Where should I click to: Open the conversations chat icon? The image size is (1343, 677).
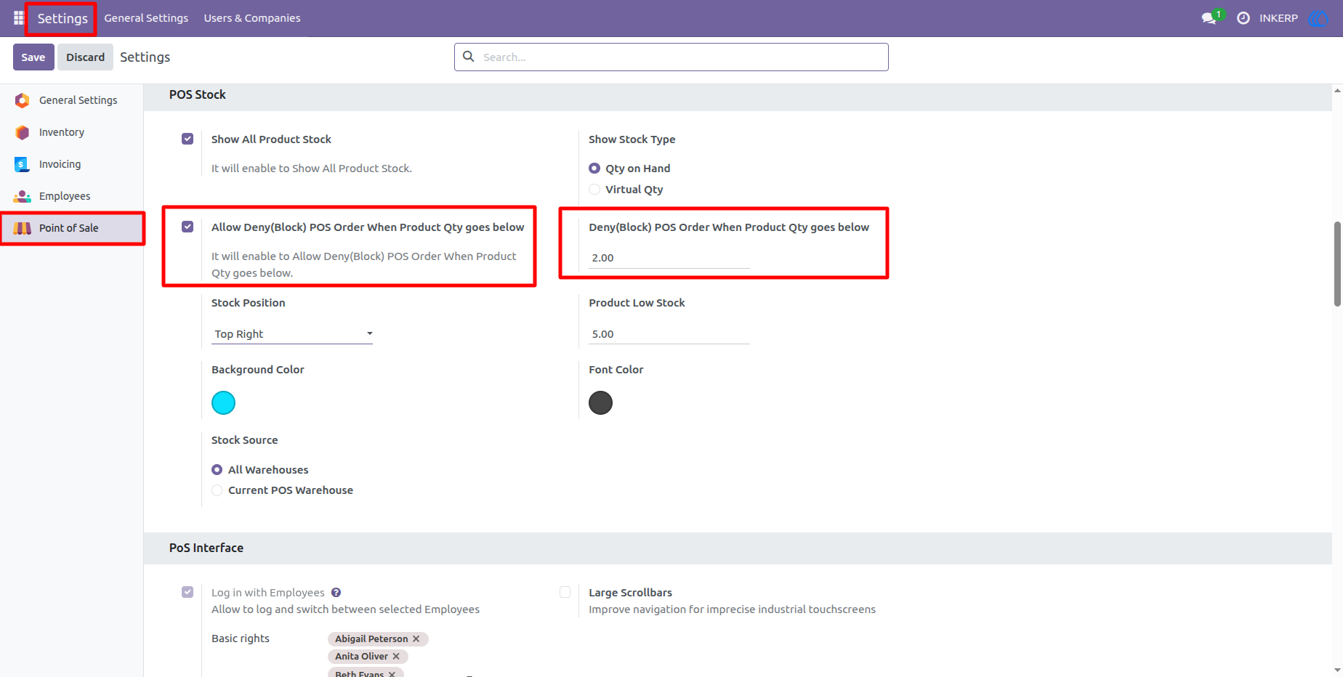point(1209,18)
